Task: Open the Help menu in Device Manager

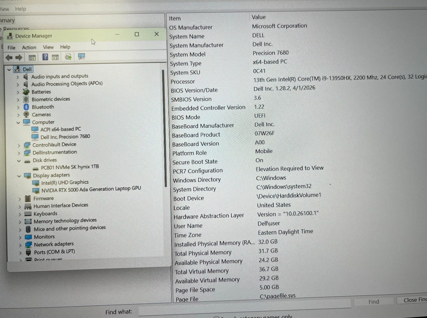Action: tap(65, 47)
